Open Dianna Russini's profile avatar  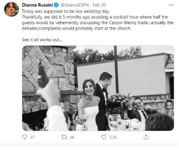point(12,9)
